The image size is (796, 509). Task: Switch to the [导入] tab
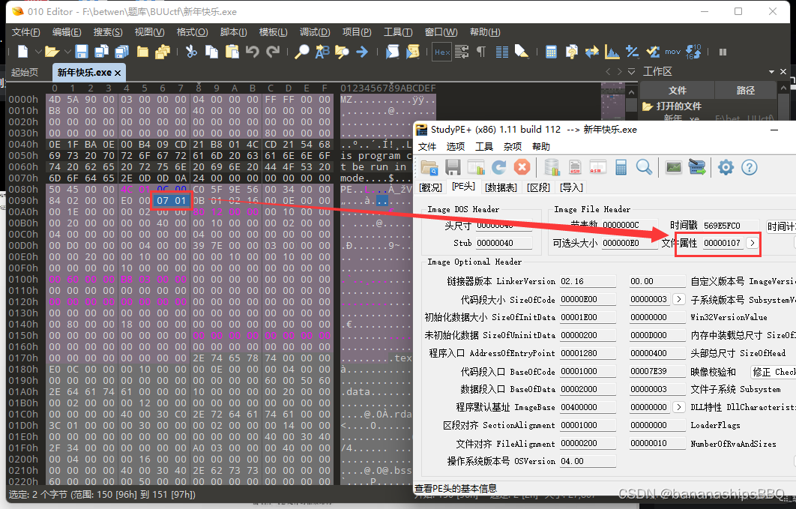tap(571, 187)
